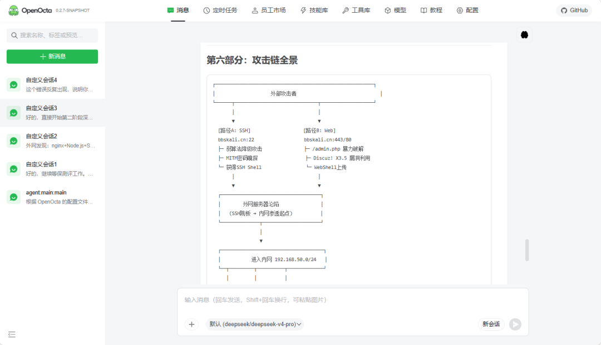Open the 配置 settings tab
The width and height of the screenshot is (601, 345).
point(467,11)
